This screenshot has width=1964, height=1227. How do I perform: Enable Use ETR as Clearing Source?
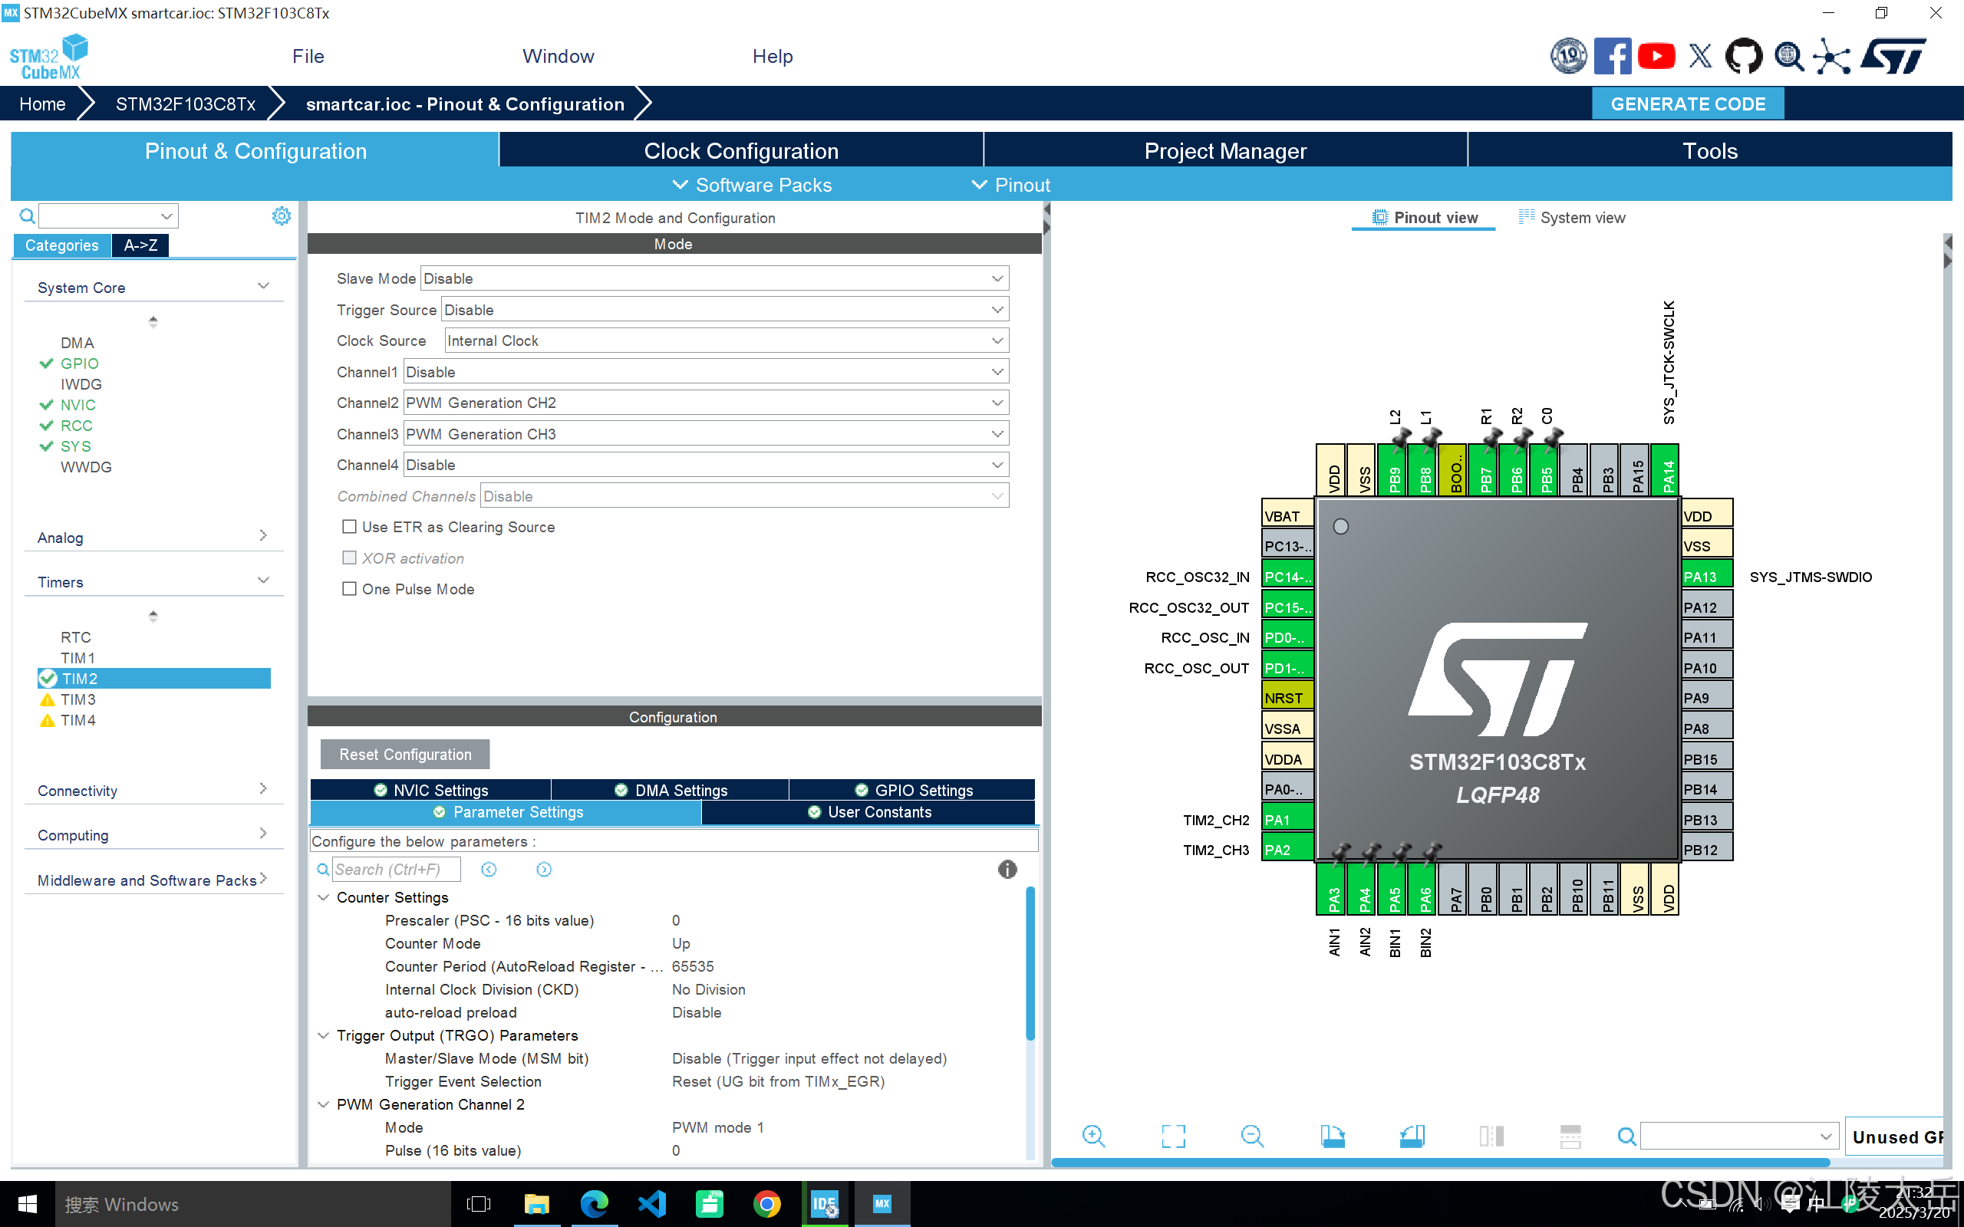350,527
